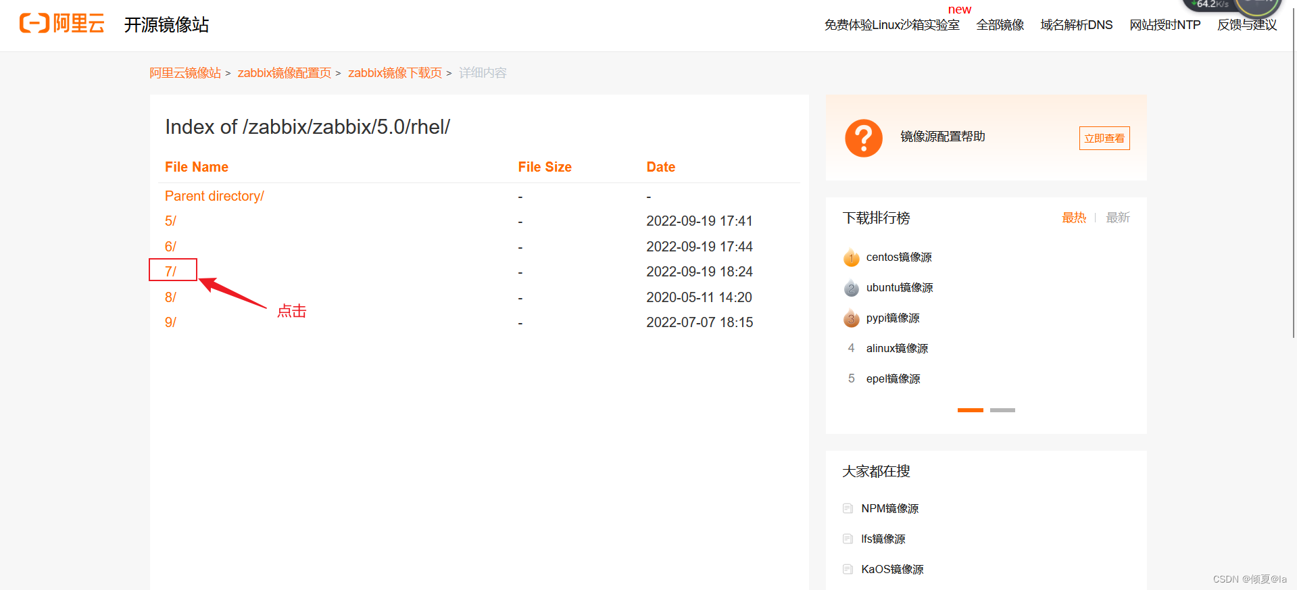The image size is (1297, 590).
Task: Select the gray second carousel page indicator
Action: tap(1002, 410)
